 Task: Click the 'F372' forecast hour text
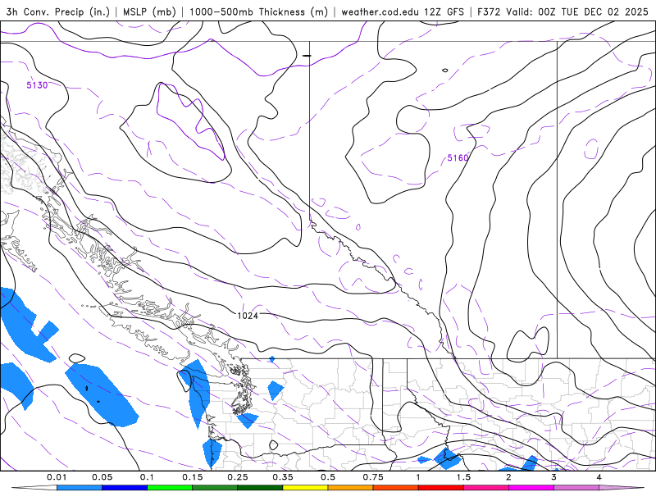[489, 11]
